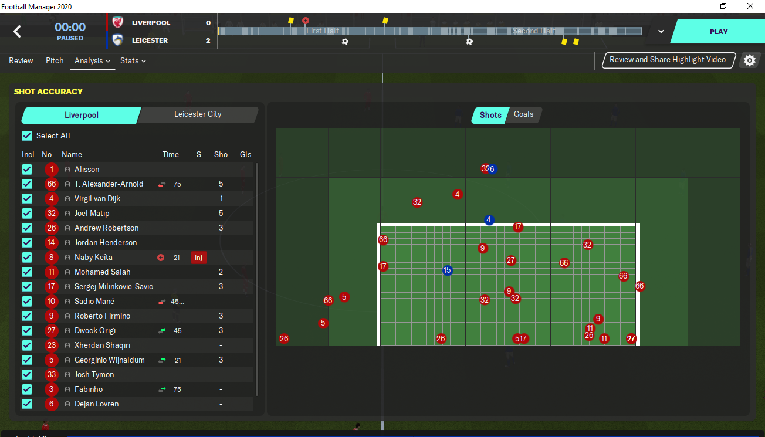
Task: Click Divock Origi's substituted-on icon
Action: pos(162,331)
